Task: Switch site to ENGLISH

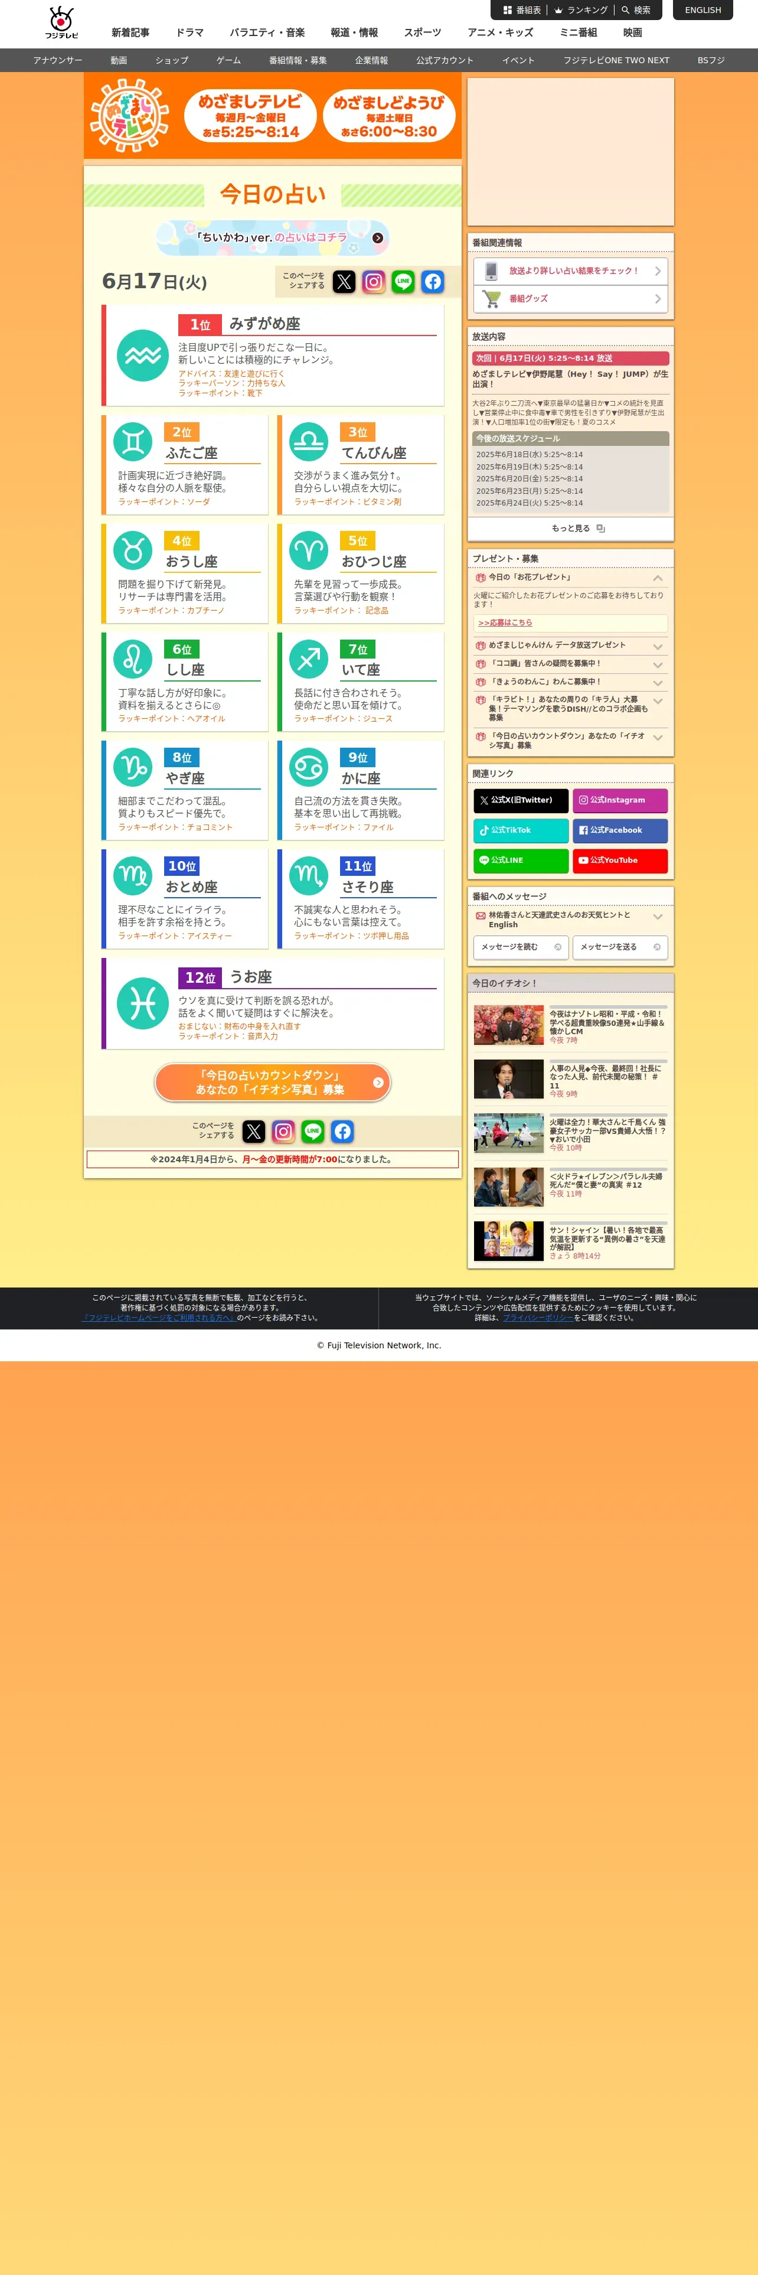Action: pos(703,11)
